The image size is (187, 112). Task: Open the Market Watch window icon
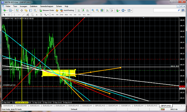coord(17,10)
